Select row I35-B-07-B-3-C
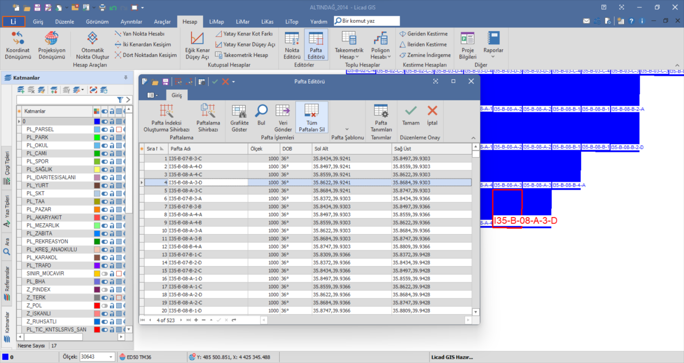684x363 pixels. (308, 159)
